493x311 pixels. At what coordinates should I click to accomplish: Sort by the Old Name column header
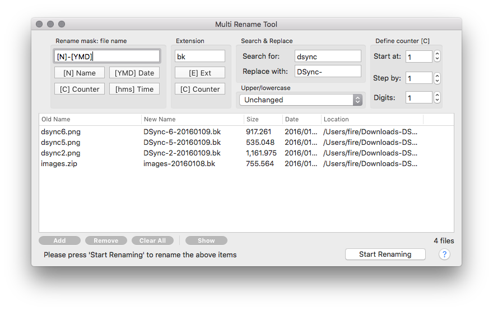pos(90,119)
